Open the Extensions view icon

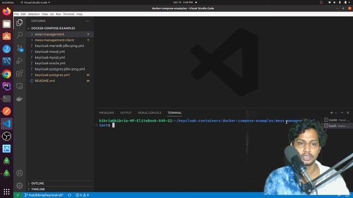pyautogui.click(x=20, y=73)
